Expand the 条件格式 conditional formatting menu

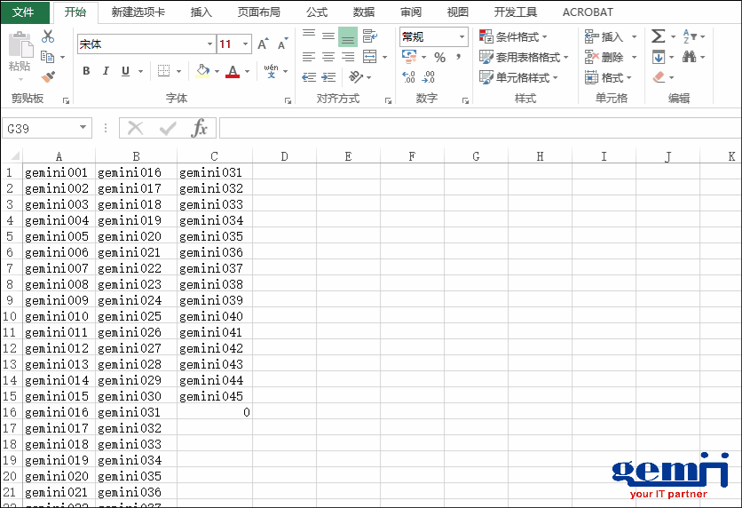pyautogui.click(x=513, y=36)
